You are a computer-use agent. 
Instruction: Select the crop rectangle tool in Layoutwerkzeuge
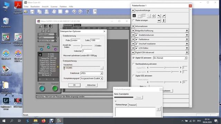point(144,16)
